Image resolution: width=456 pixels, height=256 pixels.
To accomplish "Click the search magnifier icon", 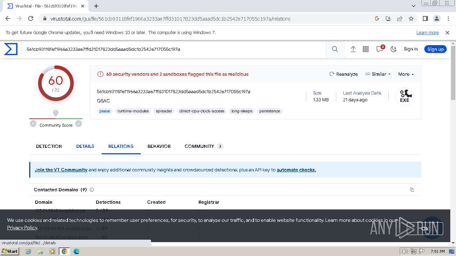I will click(335, 49).
